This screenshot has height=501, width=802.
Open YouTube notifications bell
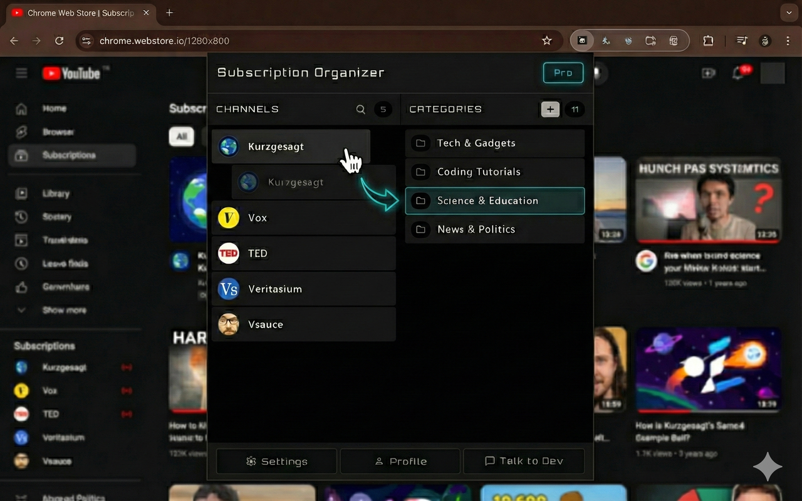pos(739,73)
